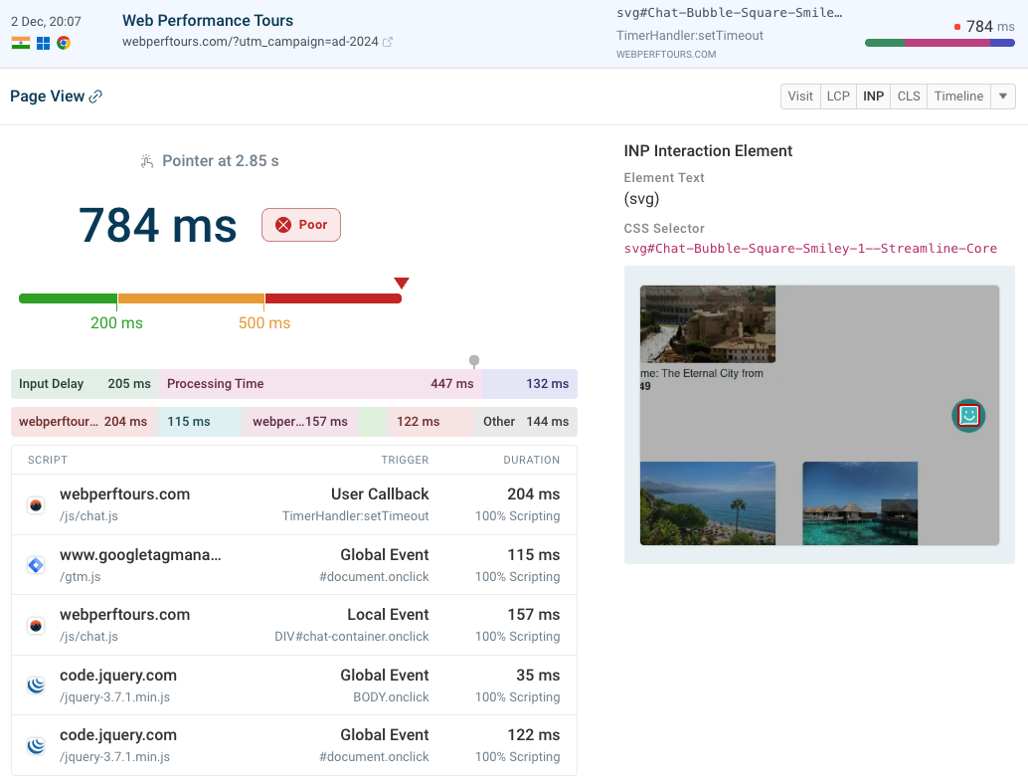Click the marker above the Processing Time bar

pyautogui.click(x=474, y=361)
